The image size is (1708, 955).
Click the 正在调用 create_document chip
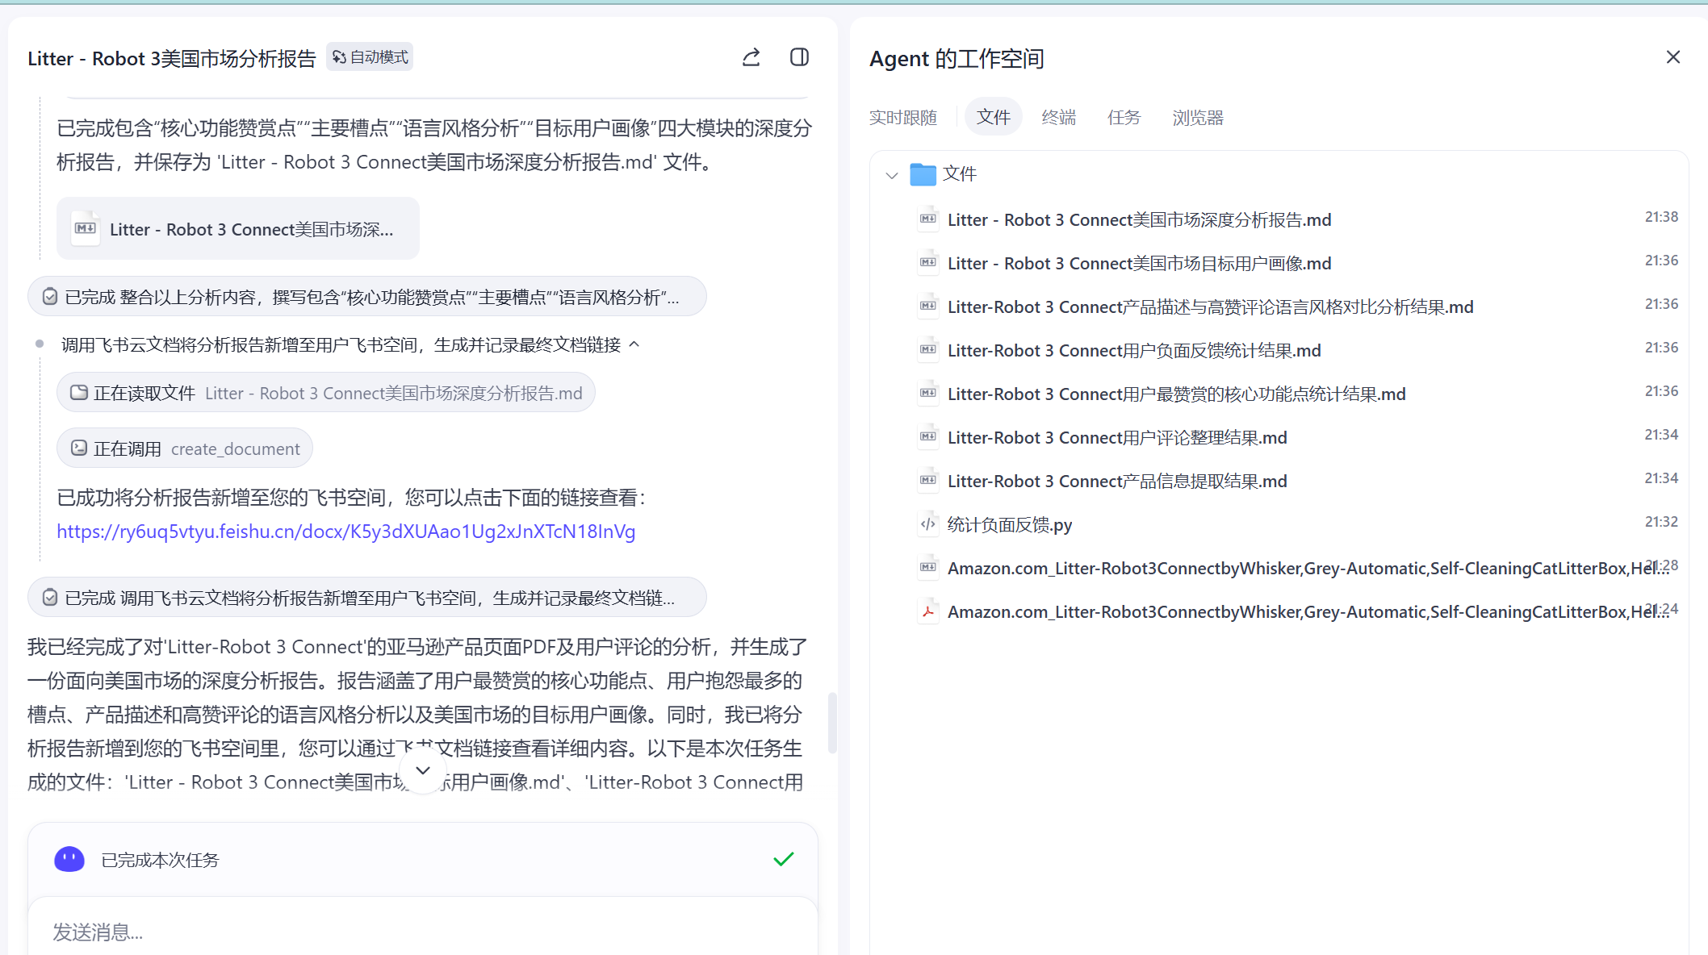[x=185, y=448]
